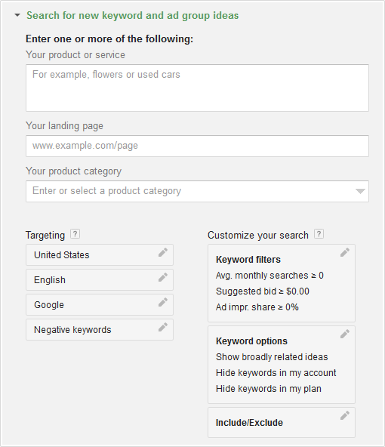Open the Keyword options panel
The width and height of the screenshot is (385, 447).
(x=282, y=365)
